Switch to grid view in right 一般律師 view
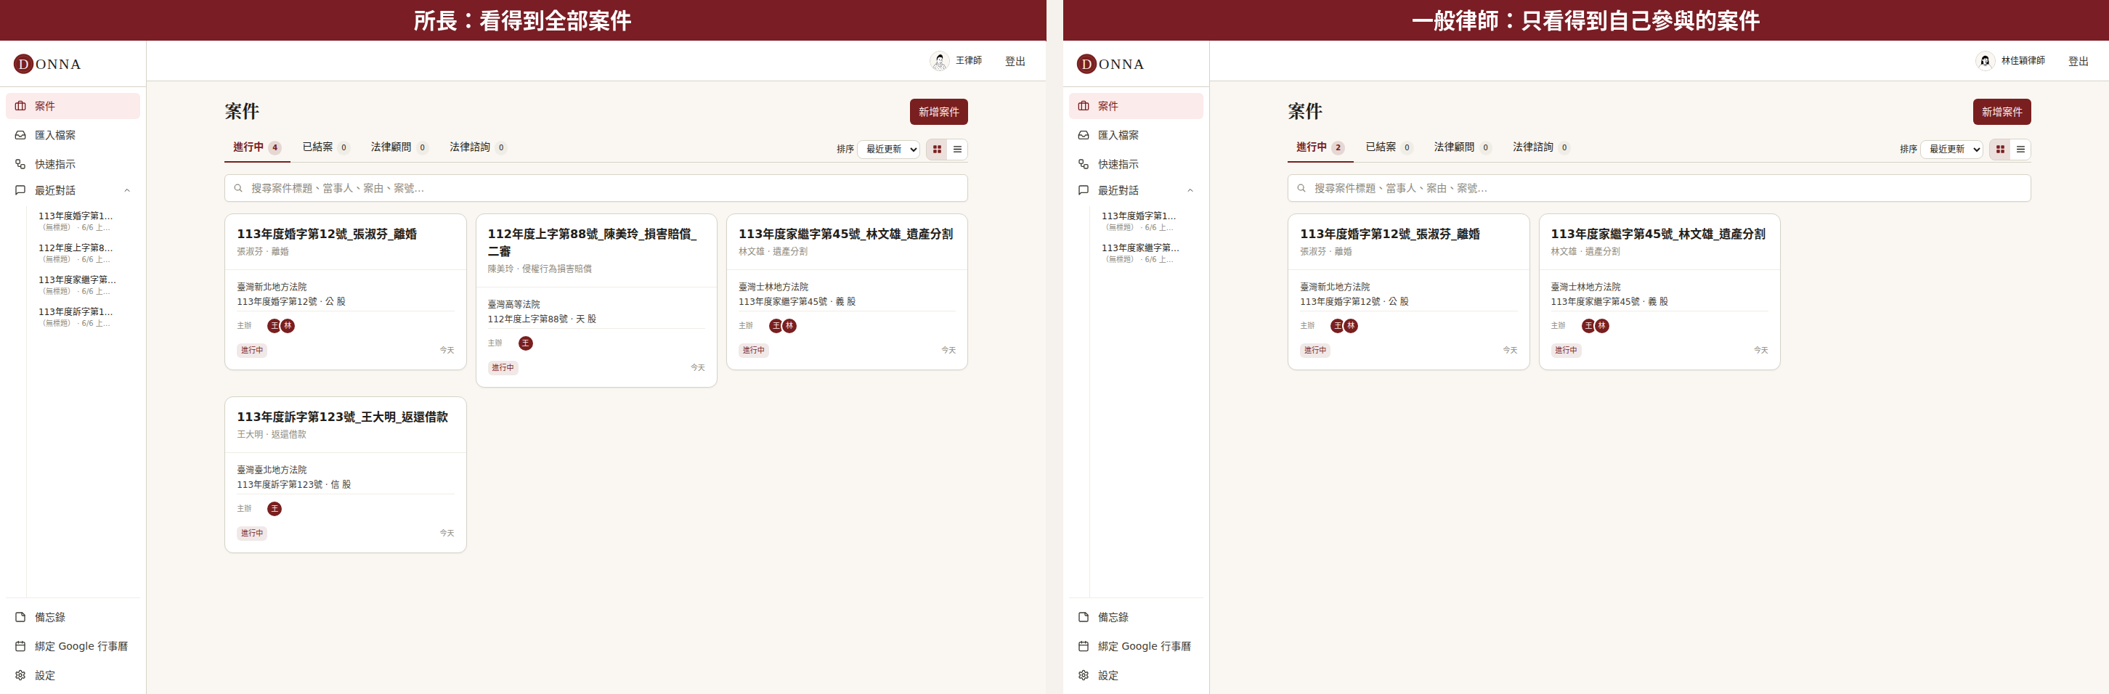 (2000, 149)
